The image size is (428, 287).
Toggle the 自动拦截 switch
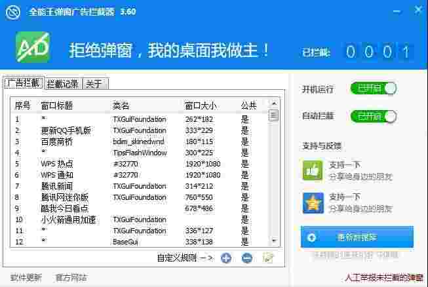(374, 117)
